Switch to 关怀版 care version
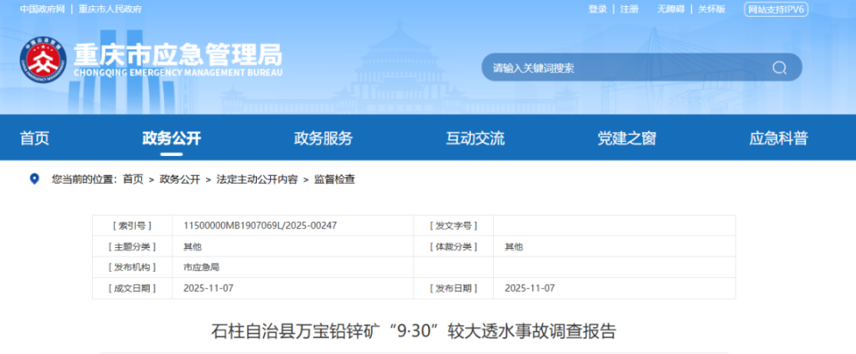 click(x=712, y=9)
